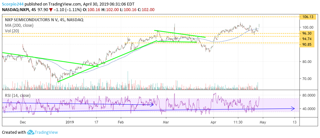This screenshot has height=138, width=320.
Task: Click the Mar label on time axis
Action: click(x=166, y=122)
